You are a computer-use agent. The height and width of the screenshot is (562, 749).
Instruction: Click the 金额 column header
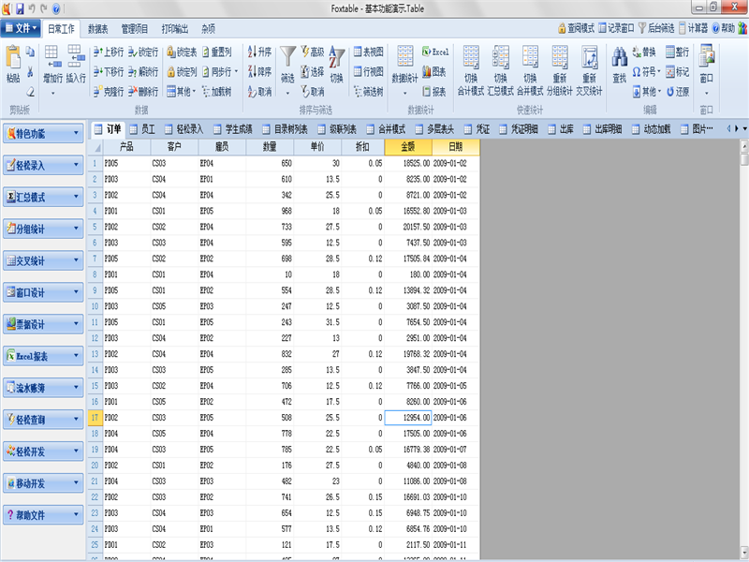(407, 147)
